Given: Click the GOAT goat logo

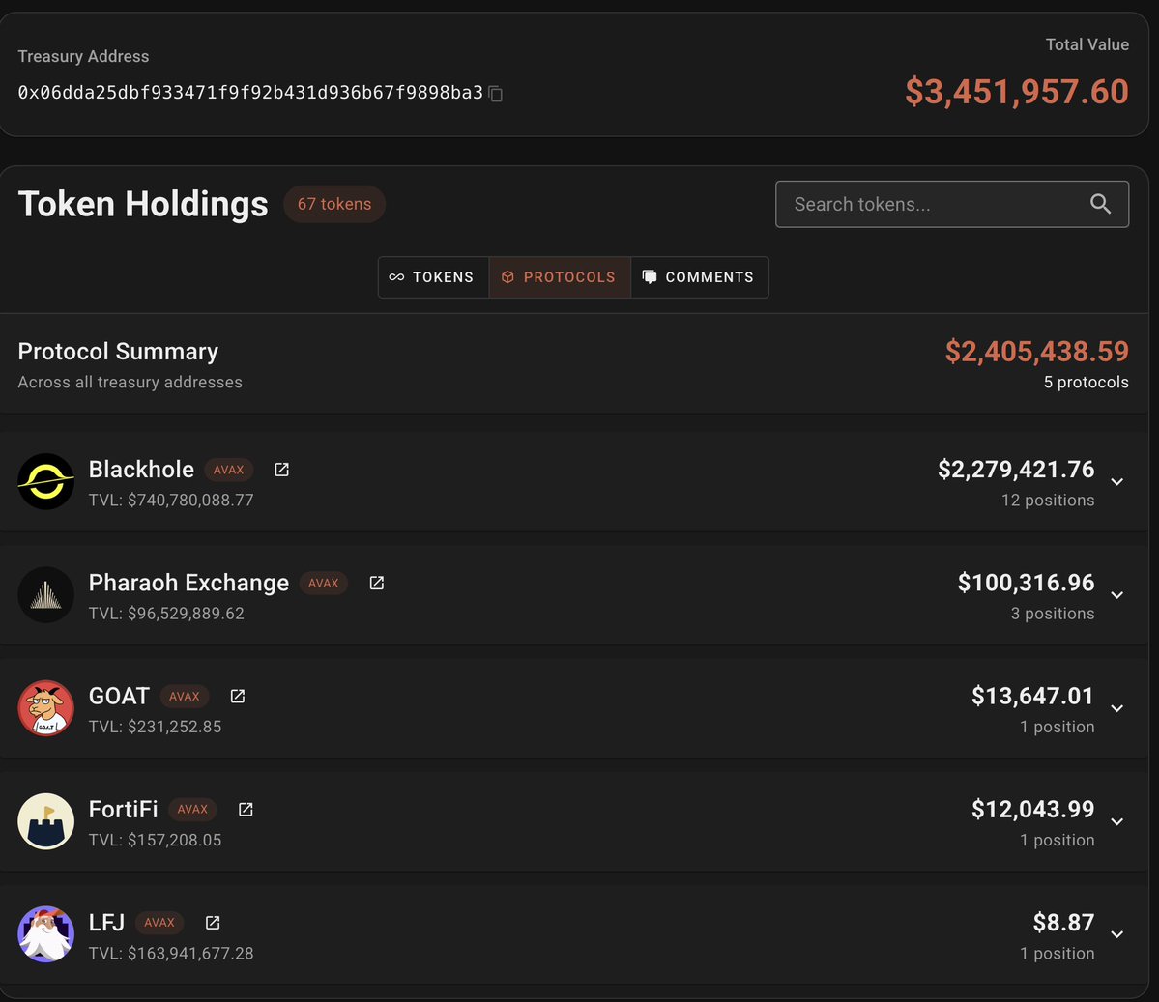Looking at the screenshot, I should pyautogui.click(x=45, y=708).
